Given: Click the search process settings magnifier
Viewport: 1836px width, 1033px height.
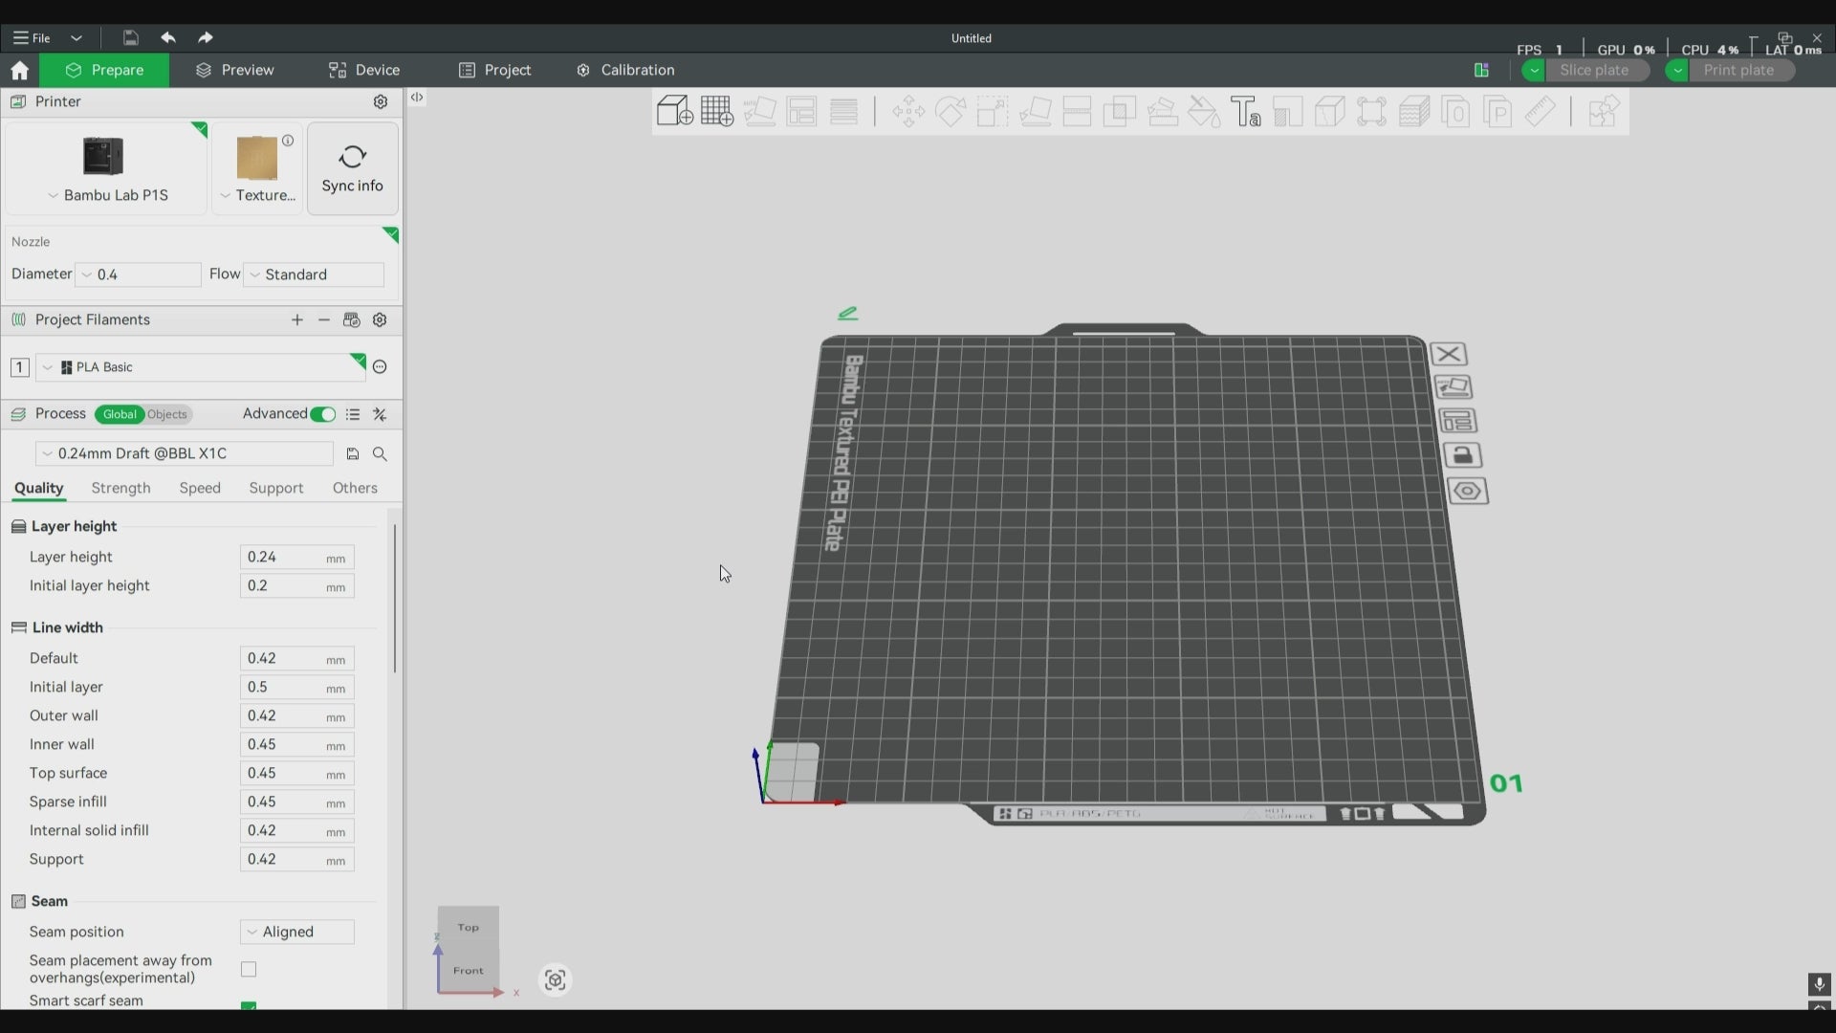Looking at the screenshot, I should [x=380, y=454].
